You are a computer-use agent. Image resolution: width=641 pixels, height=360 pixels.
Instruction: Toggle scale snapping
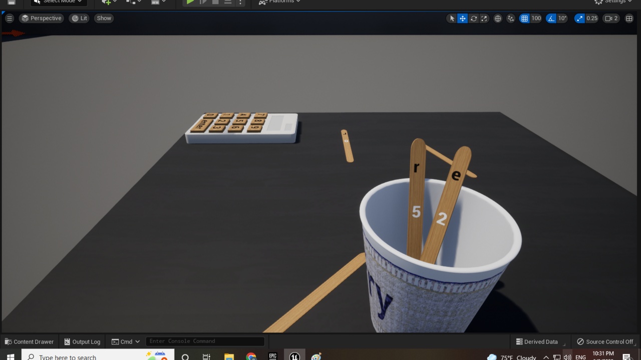click(579, 18)
